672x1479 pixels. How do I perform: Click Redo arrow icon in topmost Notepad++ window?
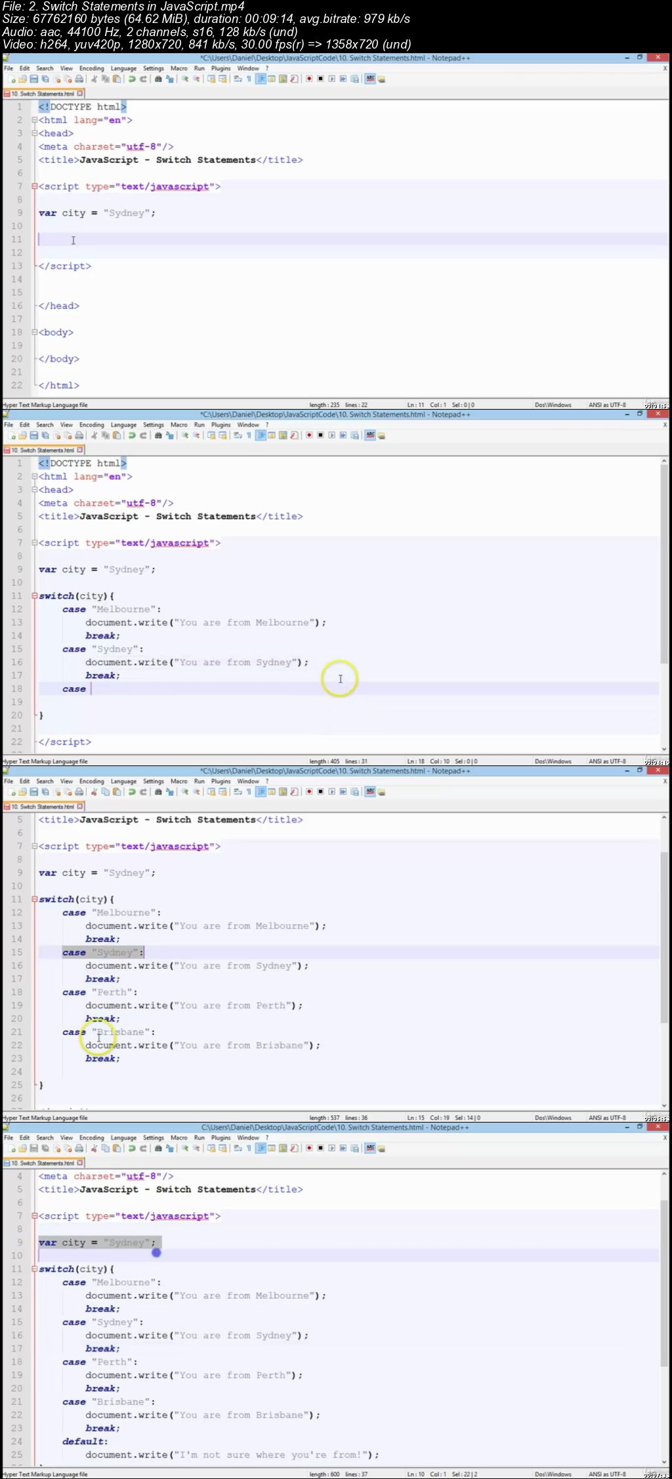pyautogui.click(x=142, y=79)
